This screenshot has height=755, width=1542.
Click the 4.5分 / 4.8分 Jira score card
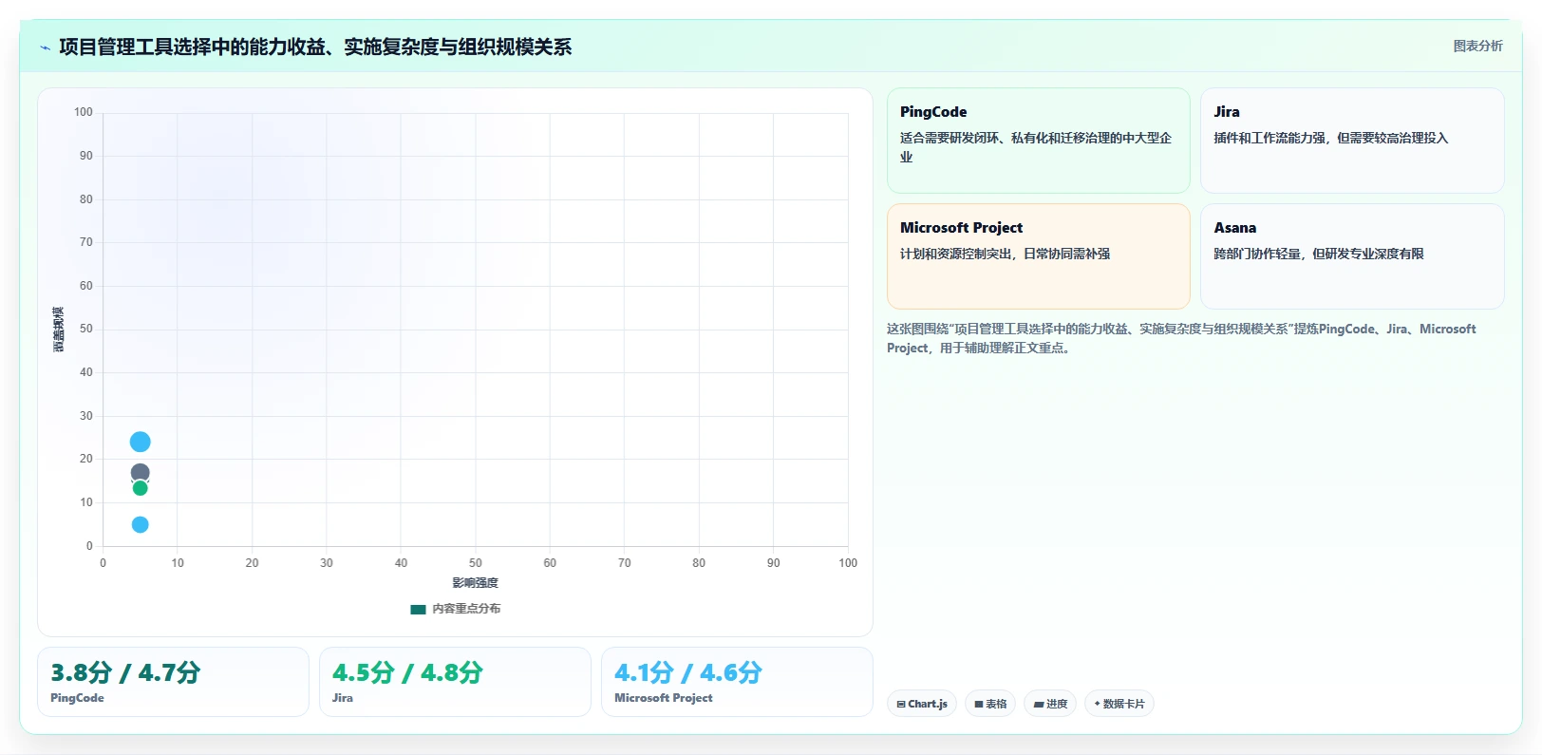(455, 682)
